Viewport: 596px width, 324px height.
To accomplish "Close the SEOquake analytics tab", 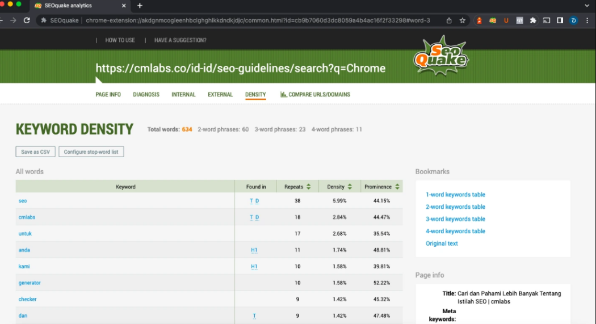I will coord(124,6).
